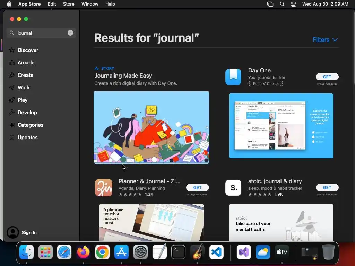
Task: Open the minimized window thumbnail in Dock
Action: click(x=310, y=252)
